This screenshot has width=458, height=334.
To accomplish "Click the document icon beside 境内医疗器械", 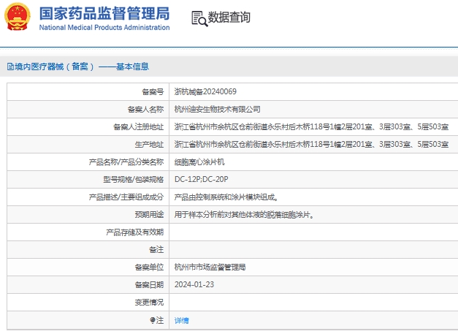I will pyautogui.click(x=10, y=67).
